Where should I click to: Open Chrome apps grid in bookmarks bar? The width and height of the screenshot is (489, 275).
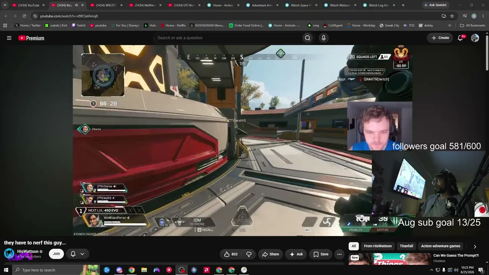(x=5, y=26)
